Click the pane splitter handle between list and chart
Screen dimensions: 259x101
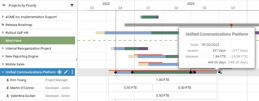[x=76, y=60]
